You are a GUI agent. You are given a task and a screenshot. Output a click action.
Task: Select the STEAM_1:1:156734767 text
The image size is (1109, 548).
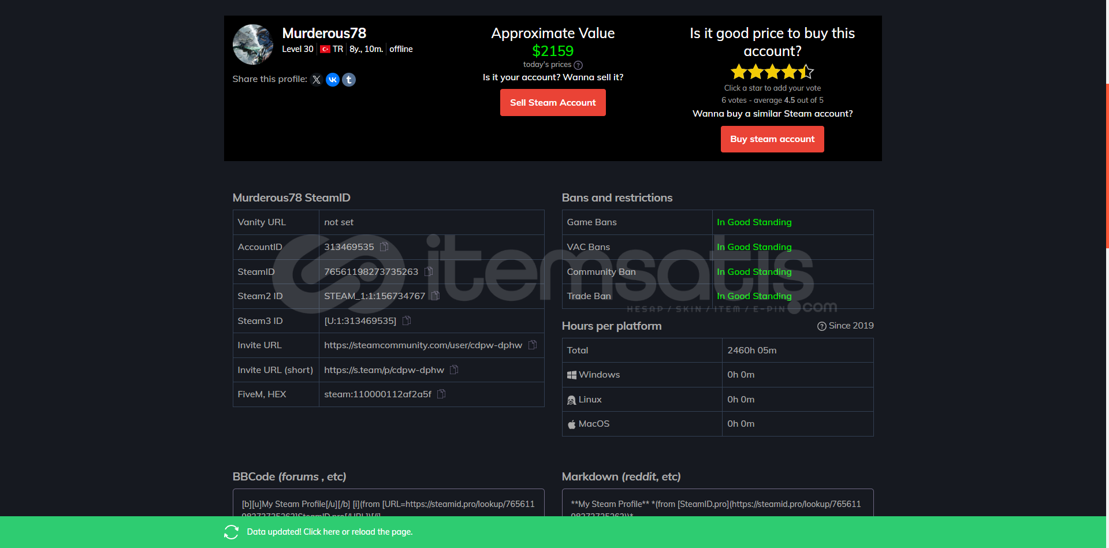coord(374,296)
